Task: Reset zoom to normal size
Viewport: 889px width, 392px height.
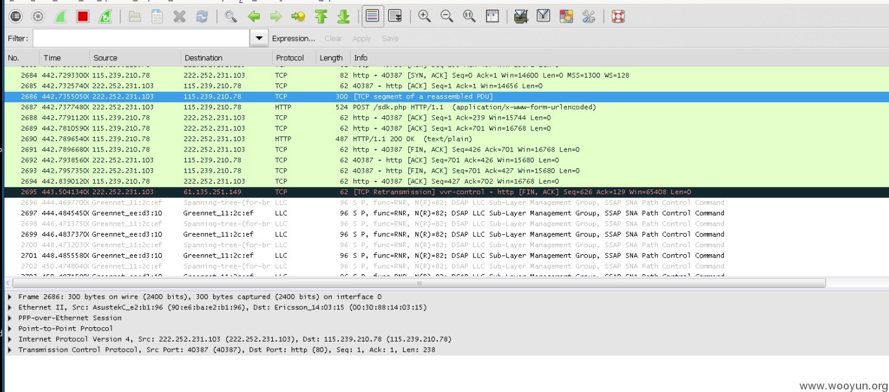Action: tap(469, 16)
